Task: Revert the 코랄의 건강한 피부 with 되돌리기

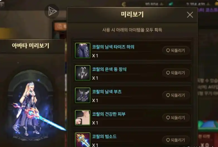Action: [176, 118]
